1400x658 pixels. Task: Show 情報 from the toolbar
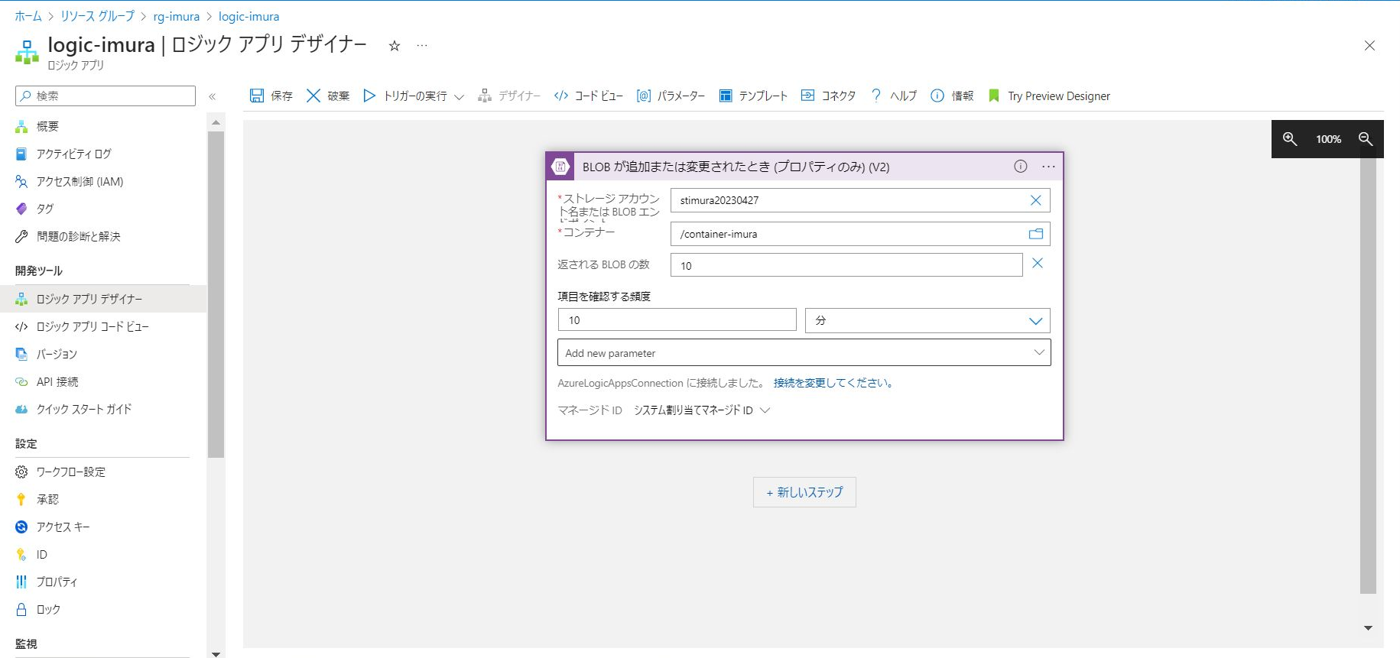point(952,96)
